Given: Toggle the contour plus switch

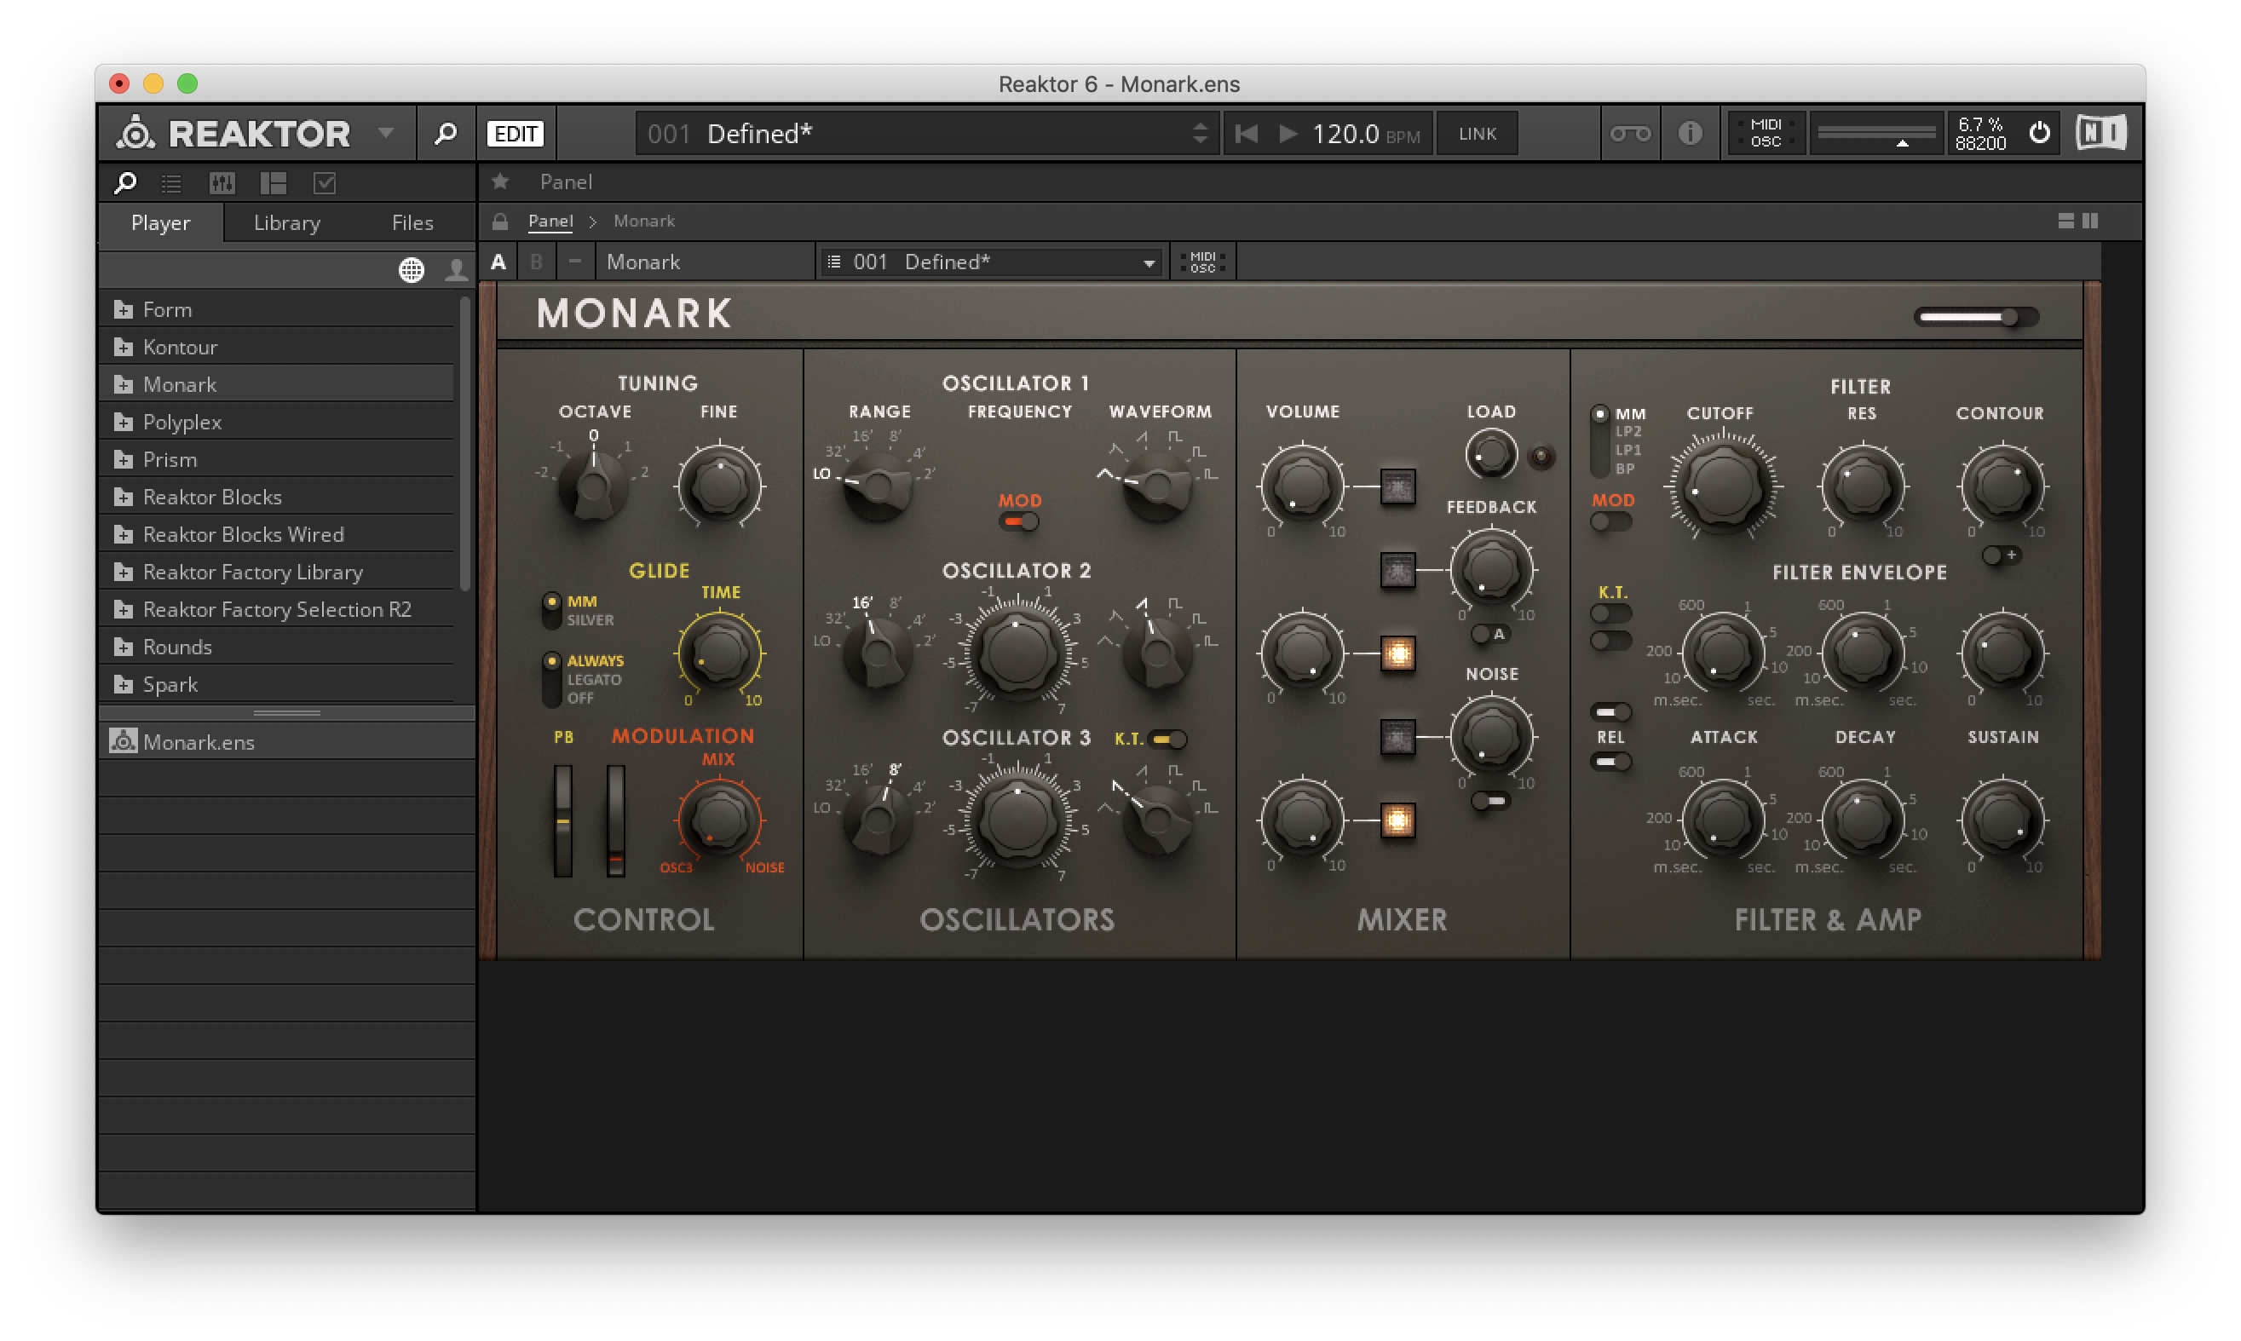Looking at the screenshot, I should point(2001,555).
